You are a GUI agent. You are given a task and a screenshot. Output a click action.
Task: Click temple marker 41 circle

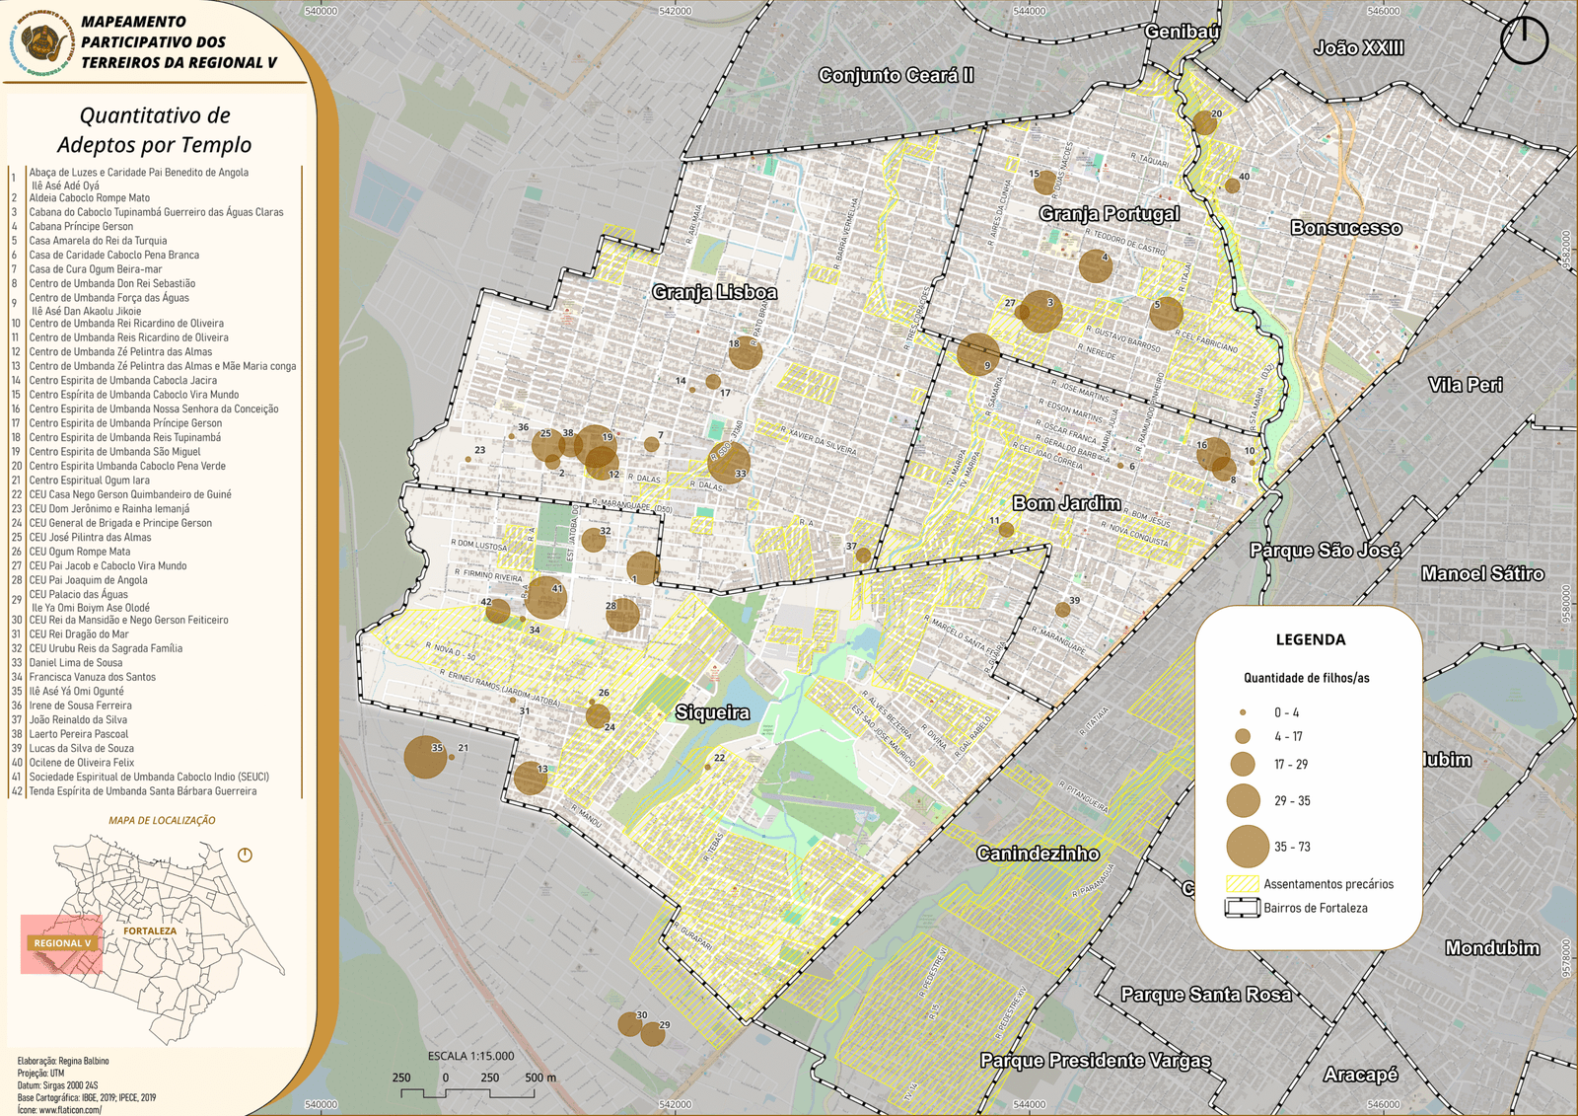[545, 598]
